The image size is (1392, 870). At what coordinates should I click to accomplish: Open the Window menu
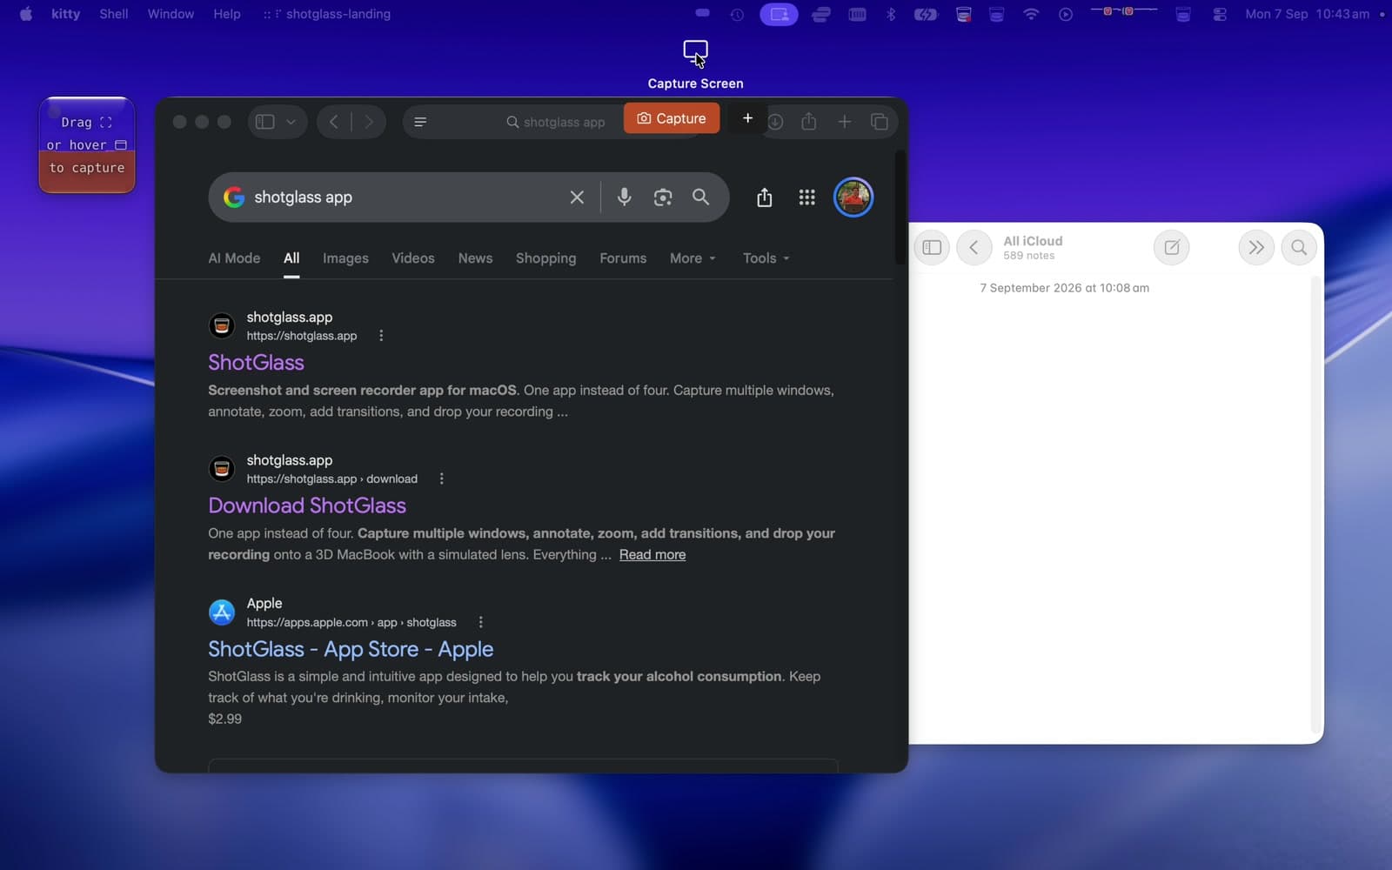point(171,14)
